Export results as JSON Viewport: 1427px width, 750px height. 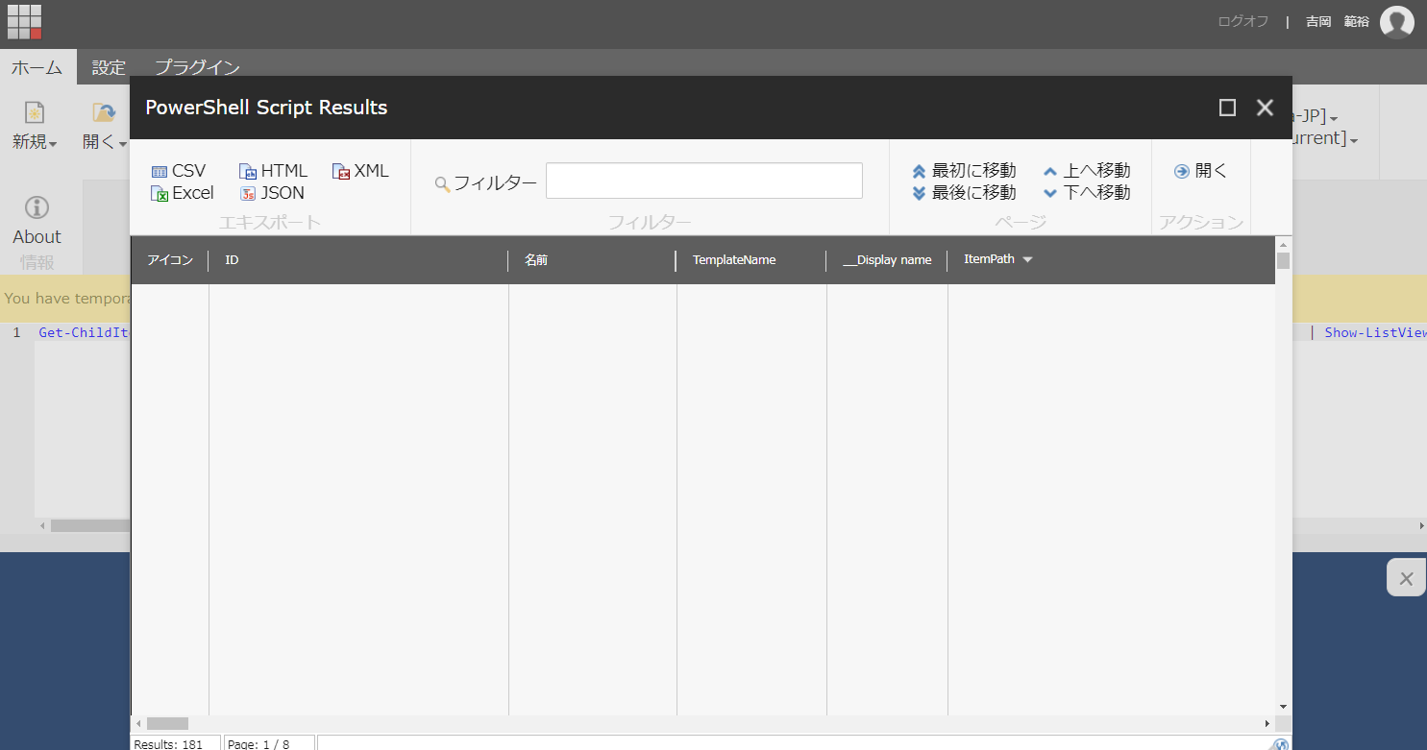(272, 193)
